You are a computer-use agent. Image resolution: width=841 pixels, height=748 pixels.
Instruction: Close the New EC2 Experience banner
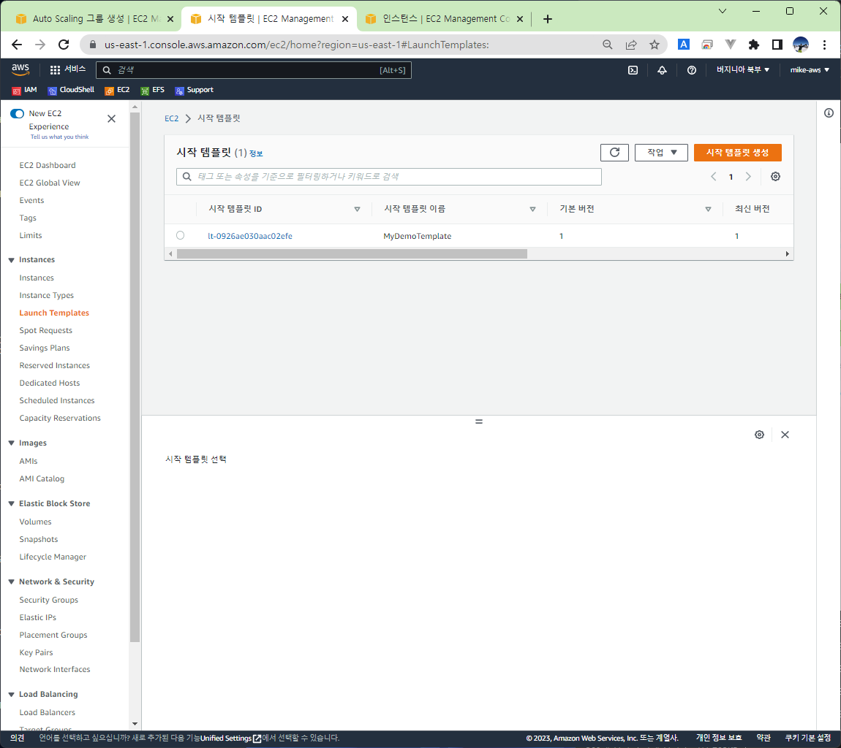112,119
